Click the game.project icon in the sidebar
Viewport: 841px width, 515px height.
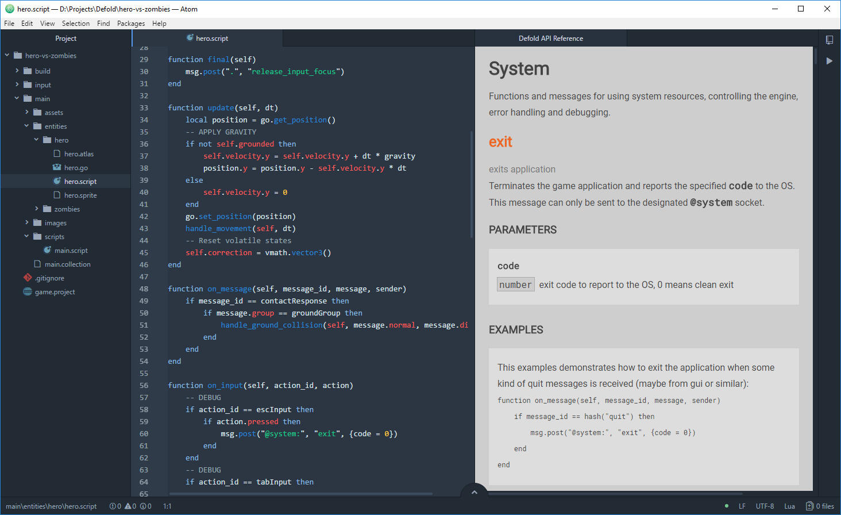point(27,291)
